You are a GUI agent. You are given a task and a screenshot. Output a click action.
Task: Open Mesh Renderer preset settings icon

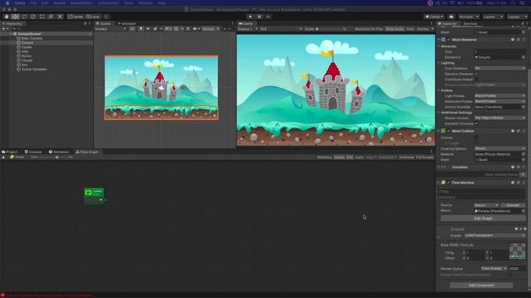coord(518,40)
